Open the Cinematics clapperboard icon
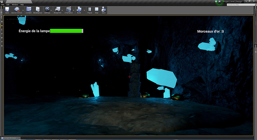Screen dimensions: 257x140 click(69, 10)
